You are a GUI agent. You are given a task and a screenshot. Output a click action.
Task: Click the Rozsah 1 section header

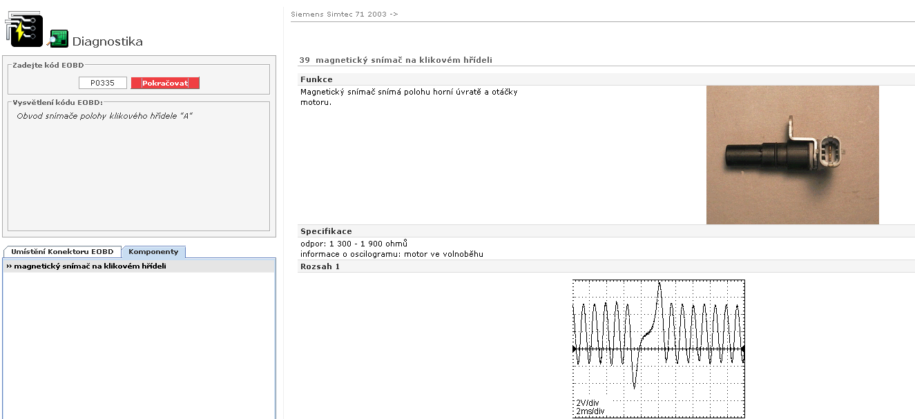[320, 266]
